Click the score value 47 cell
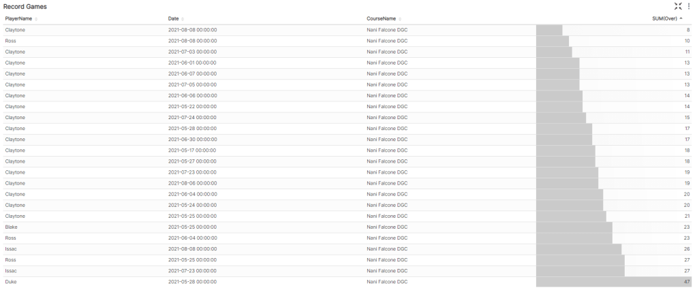The width and height of the screenshot is (697, 290). pos(686,281)
